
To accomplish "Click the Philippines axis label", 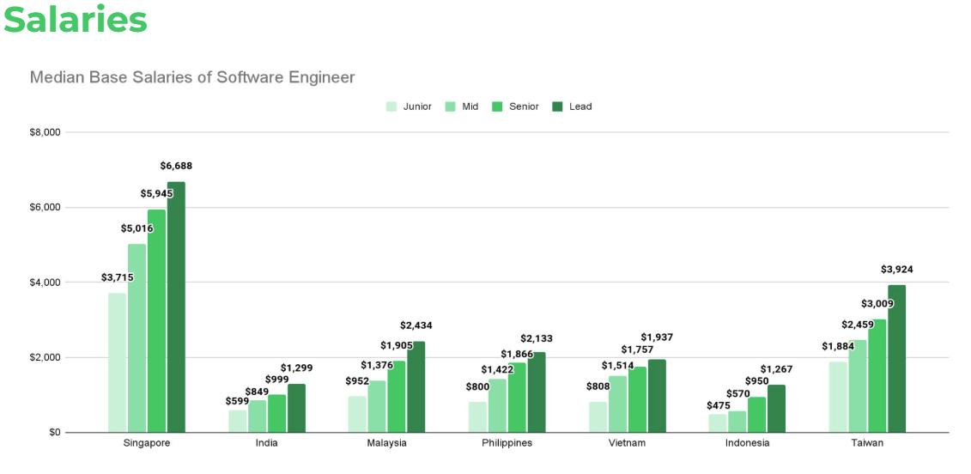I will pos(507,443).
